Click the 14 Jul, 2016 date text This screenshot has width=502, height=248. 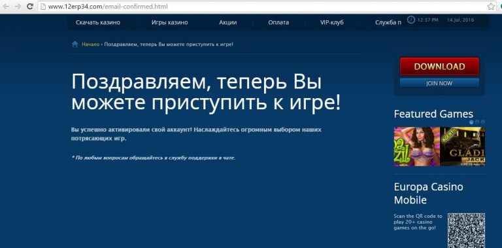point(461,20)
